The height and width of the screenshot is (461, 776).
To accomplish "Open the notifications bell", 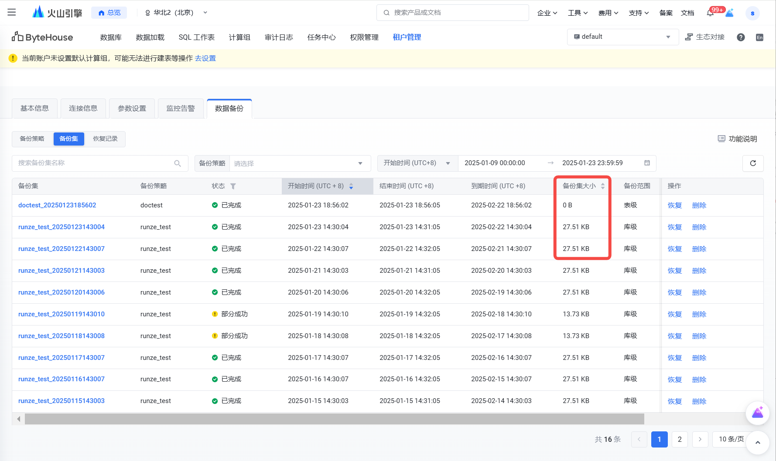I will click(710, 13).
